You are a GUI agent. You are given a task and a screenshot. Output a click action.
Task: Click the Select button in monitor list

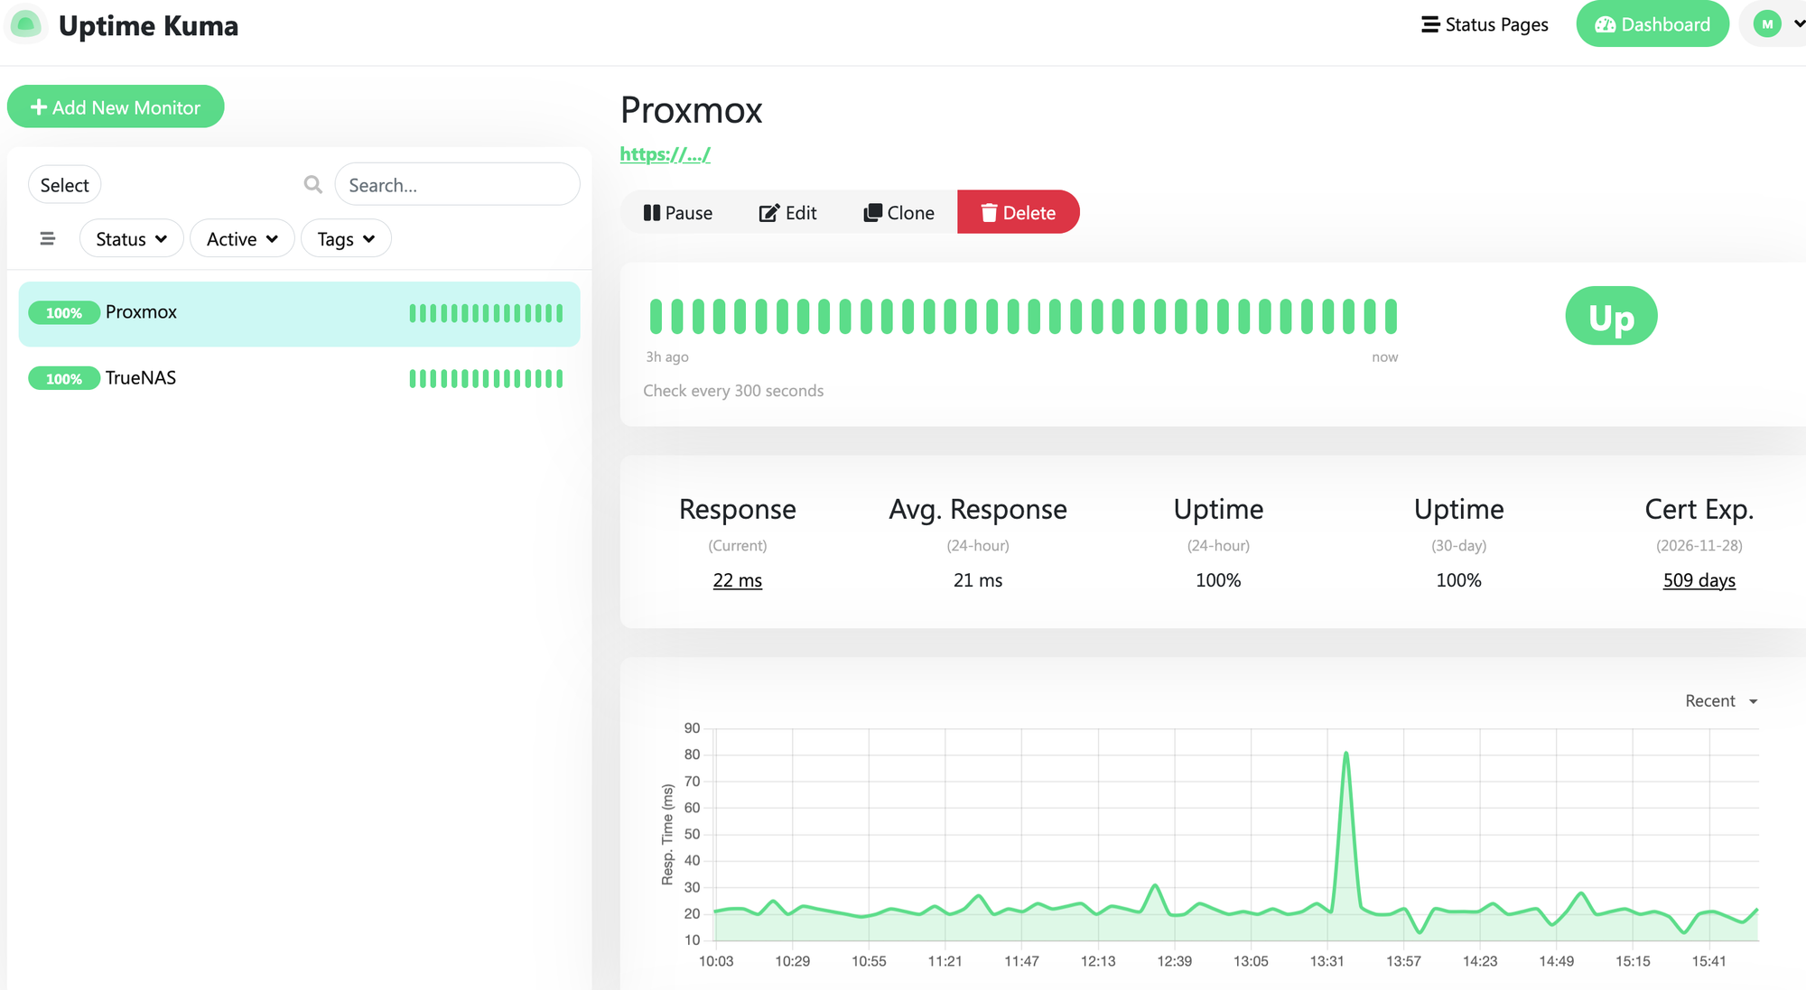coord(64,185)
